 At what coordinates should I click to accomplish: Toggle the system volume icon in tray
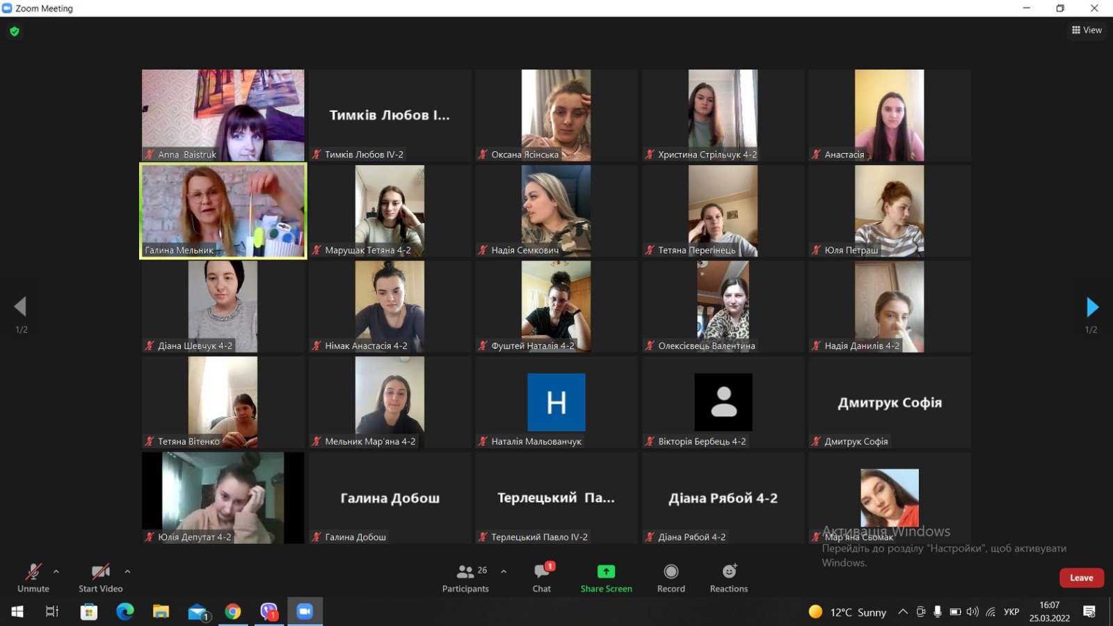[972, 612]
